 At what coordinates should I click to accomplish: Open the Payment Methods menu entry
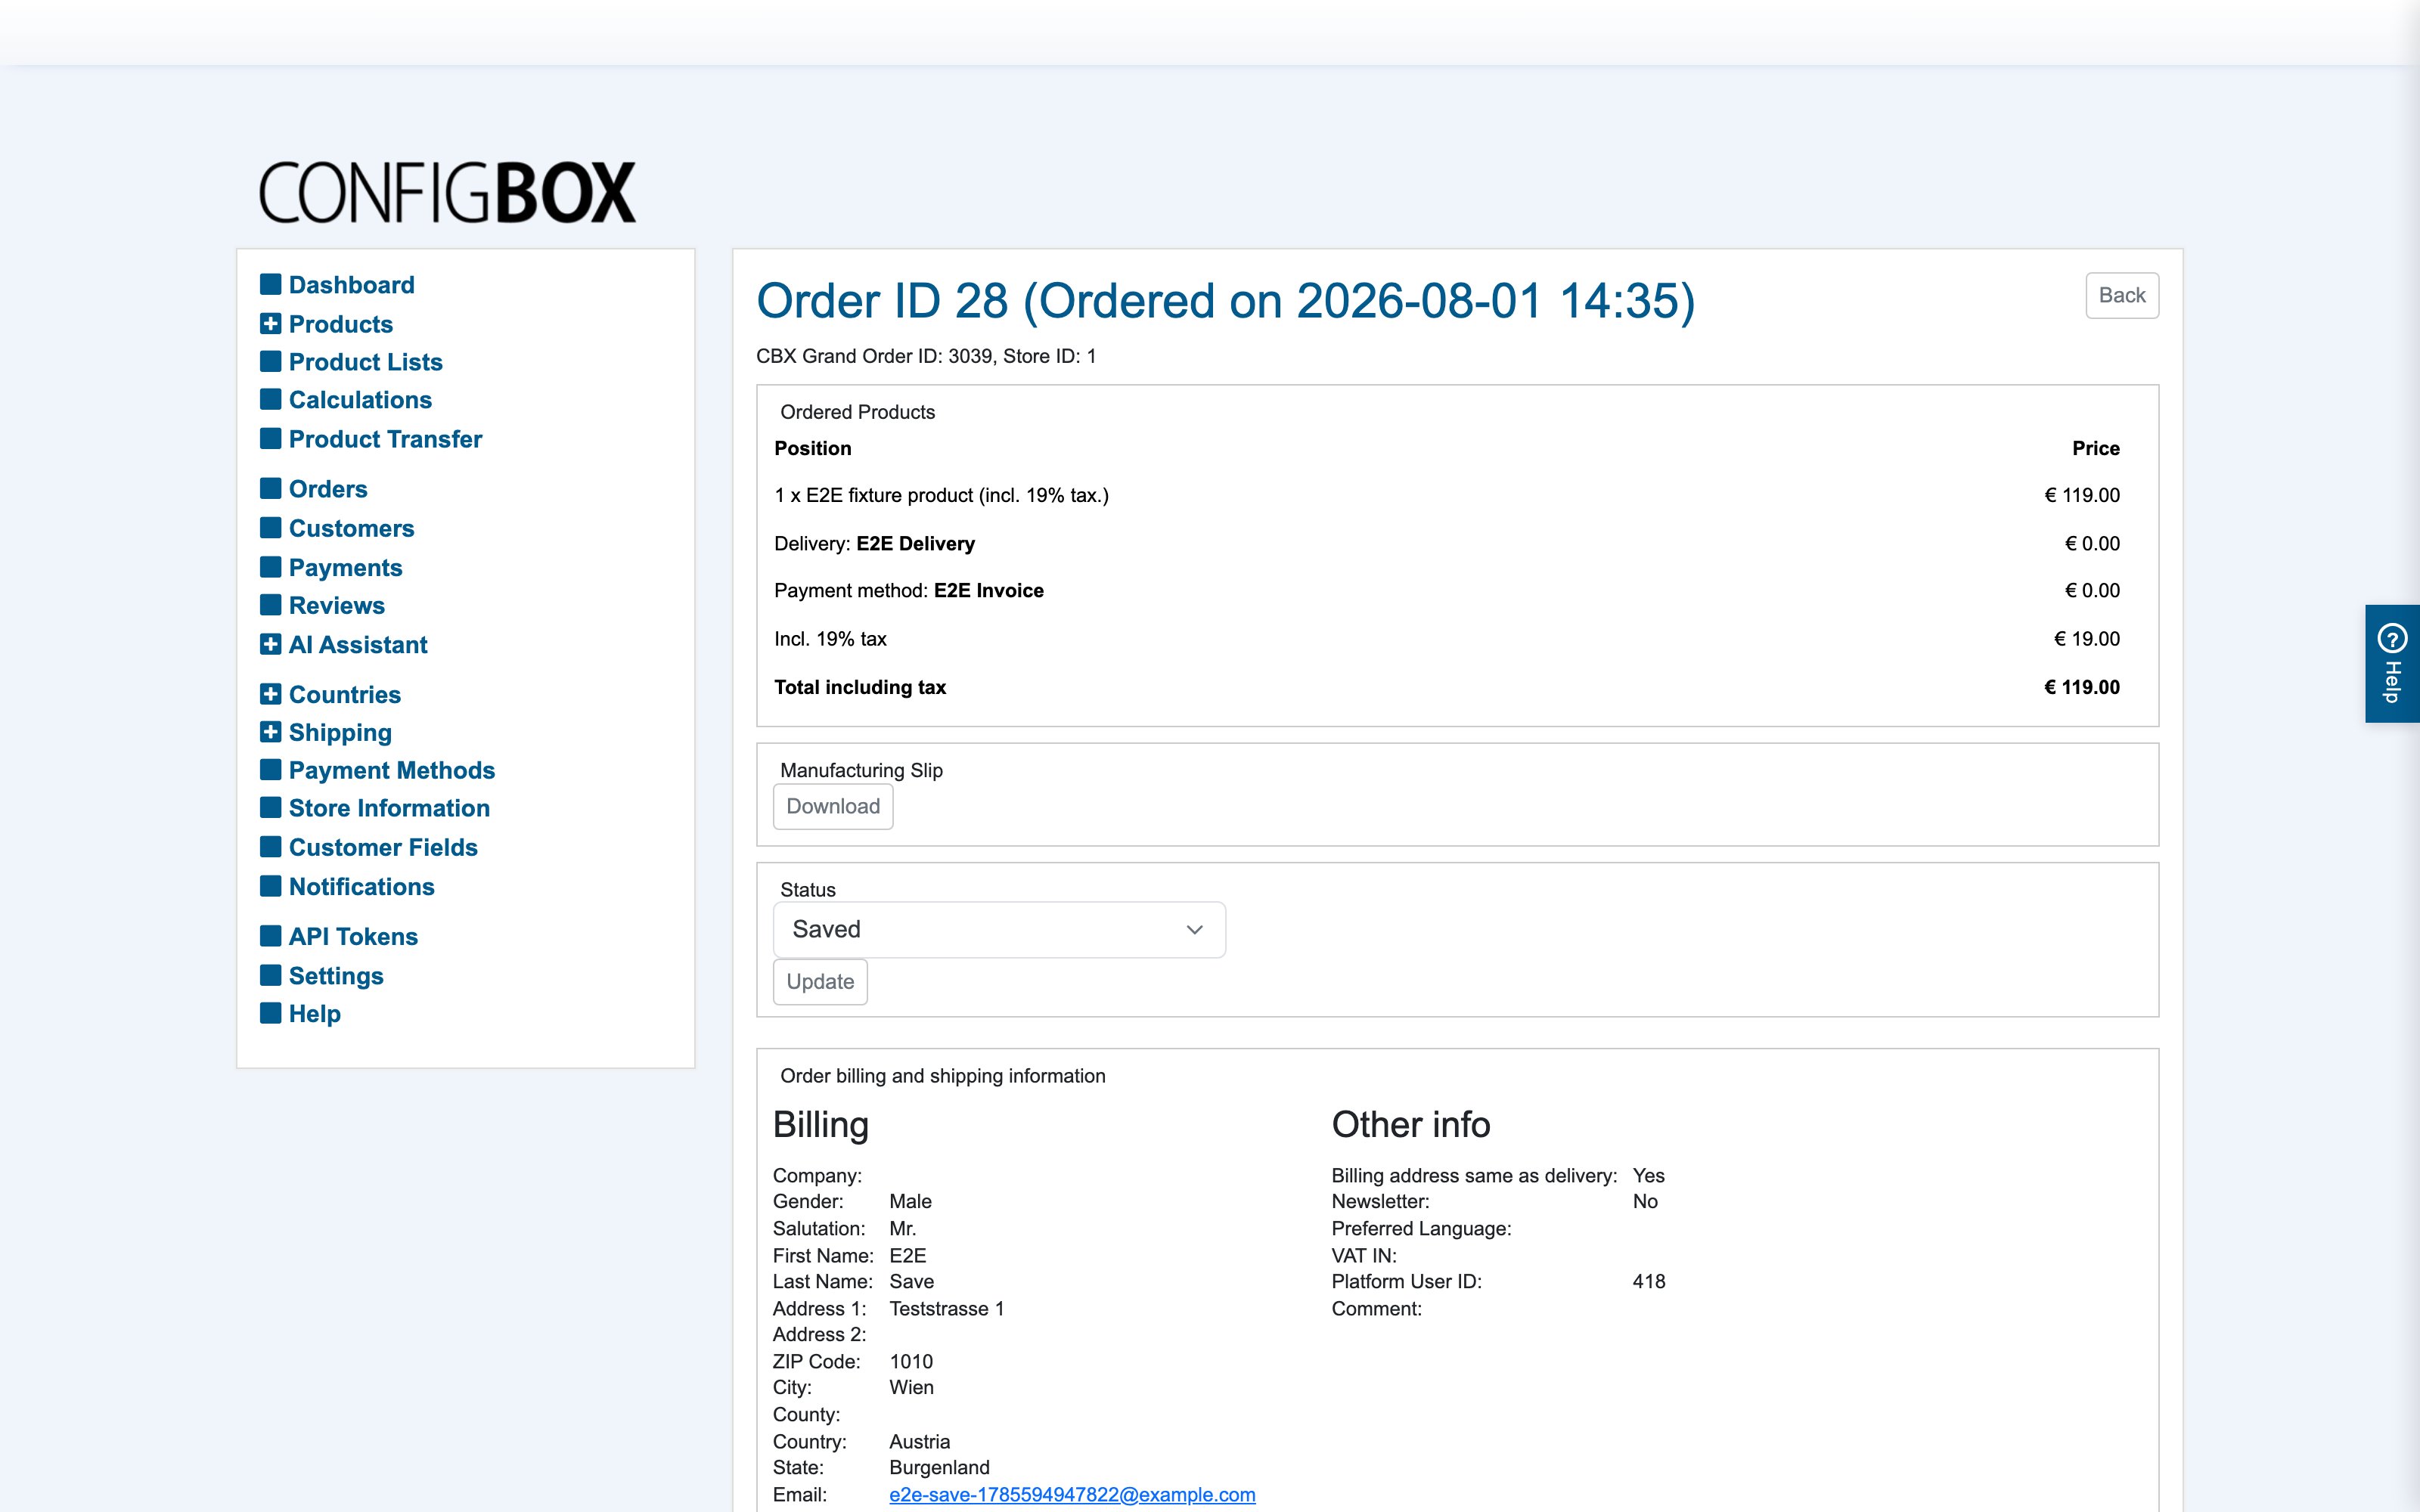(392, 770)
